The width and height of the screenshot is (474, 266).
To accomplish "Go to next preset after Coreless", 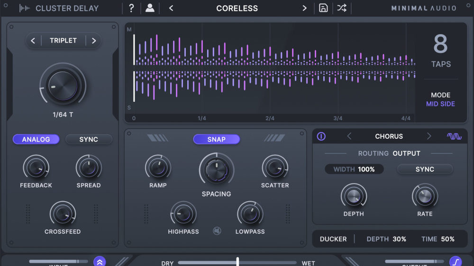I will tap(305, 8).
